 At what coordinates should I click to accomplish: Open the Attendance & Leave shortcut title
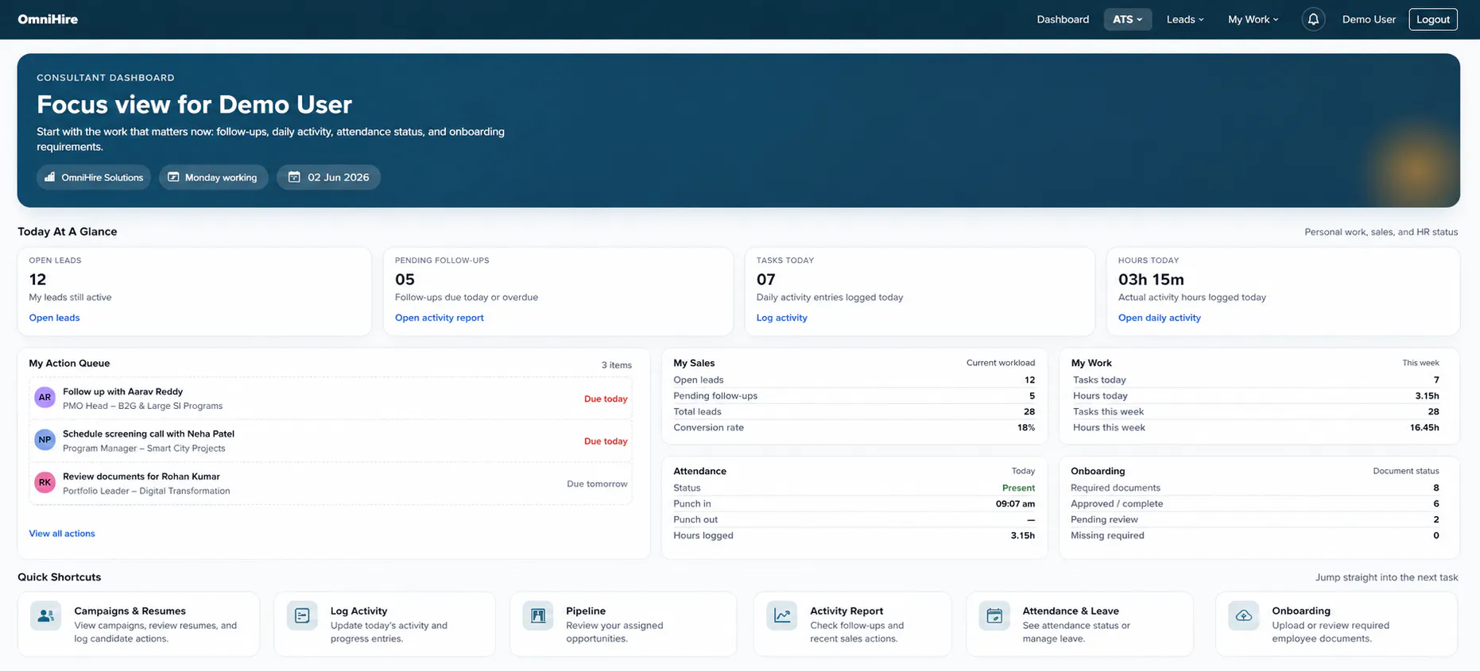[1070, 611]
